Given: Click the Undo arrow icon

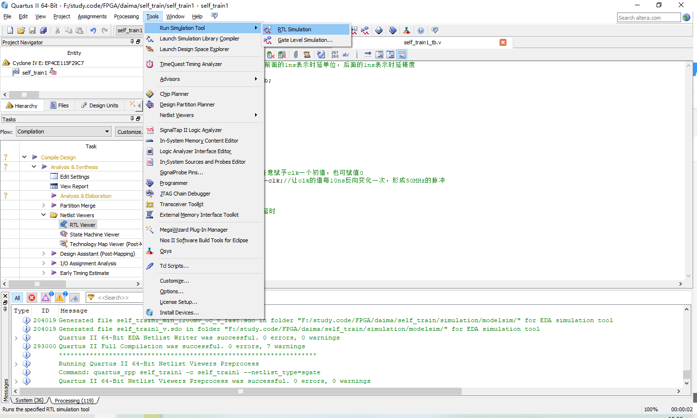Looking at the screenshot, I should [x=94, y=30].
